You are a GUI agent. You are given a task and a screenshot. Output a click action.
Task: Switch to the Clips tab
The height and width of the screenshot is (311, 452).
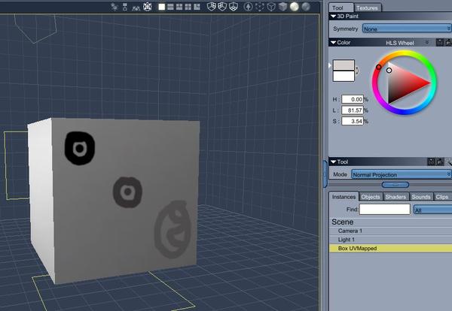[442, 197]
